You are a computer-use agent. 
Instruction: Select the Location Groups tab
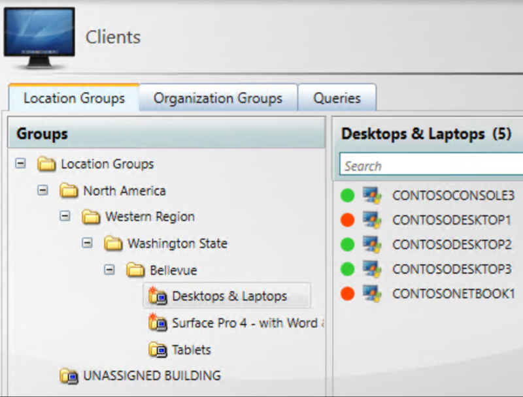tap(74, 98)
